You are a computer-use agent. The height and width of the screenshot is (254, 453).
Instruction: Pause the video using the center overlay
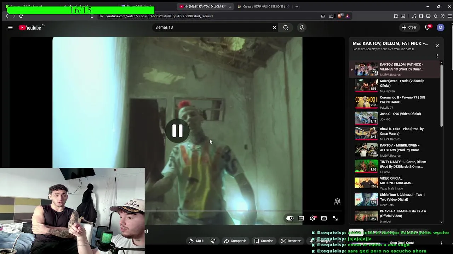coord(177,131)
